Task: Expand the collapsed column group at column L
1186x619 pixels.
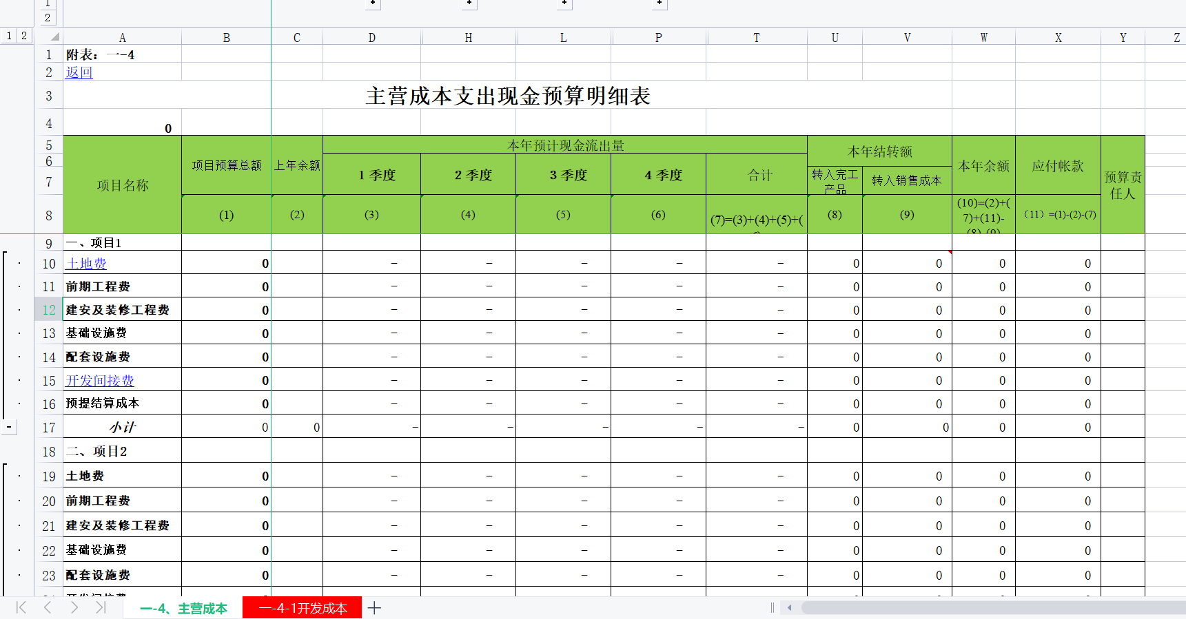Action: click(564, 3)
